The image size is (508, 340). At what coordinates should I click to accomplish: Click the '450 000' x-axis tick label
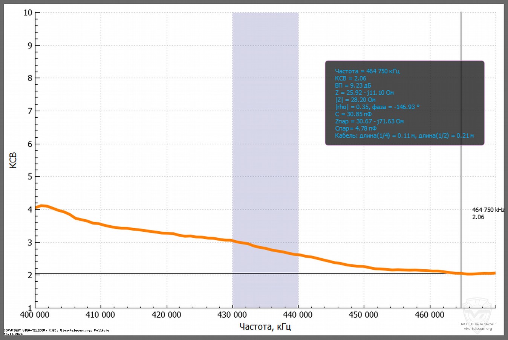[x=363, y=315]
